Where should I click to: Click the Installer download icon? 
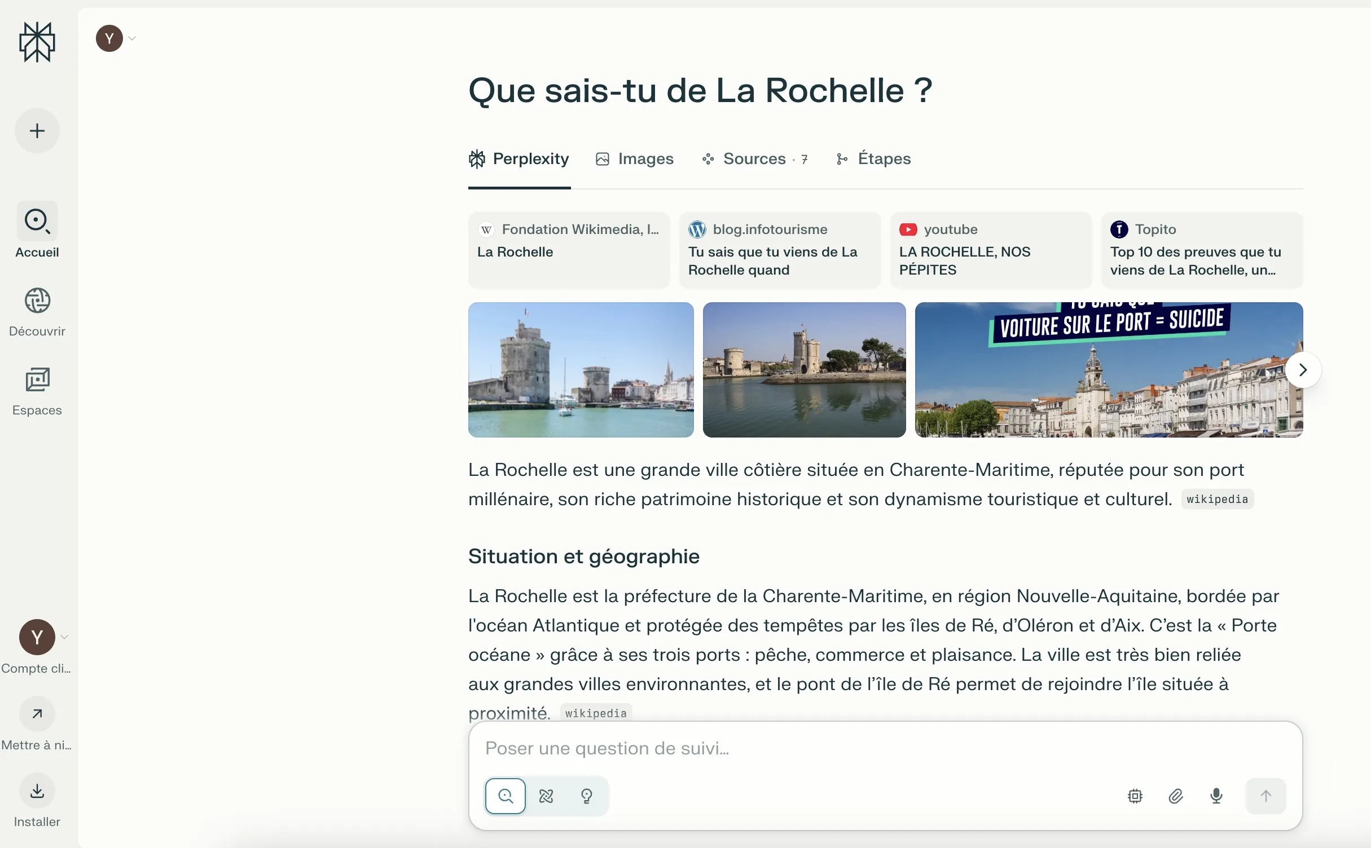[37, 790]
